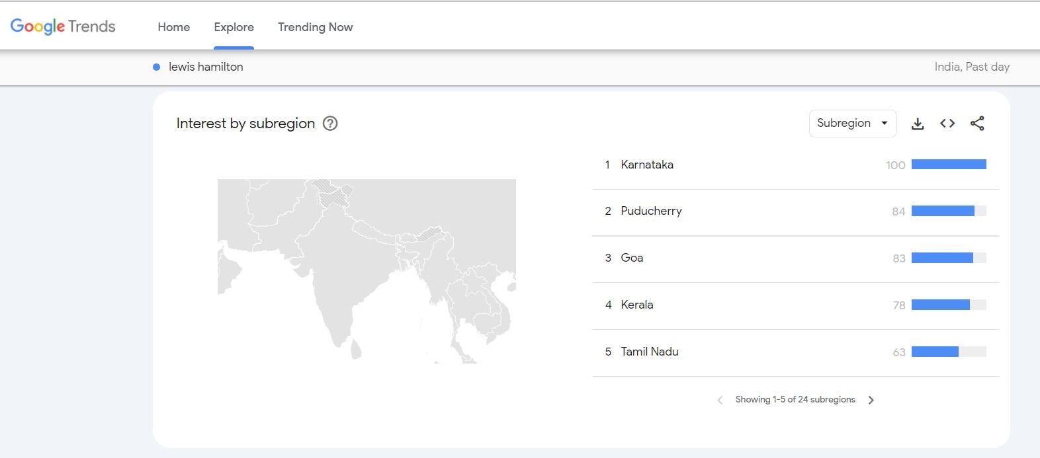Click the Karnataka interest bar
This screenshot has height=458, width=1040.
(x=948, y=165)
